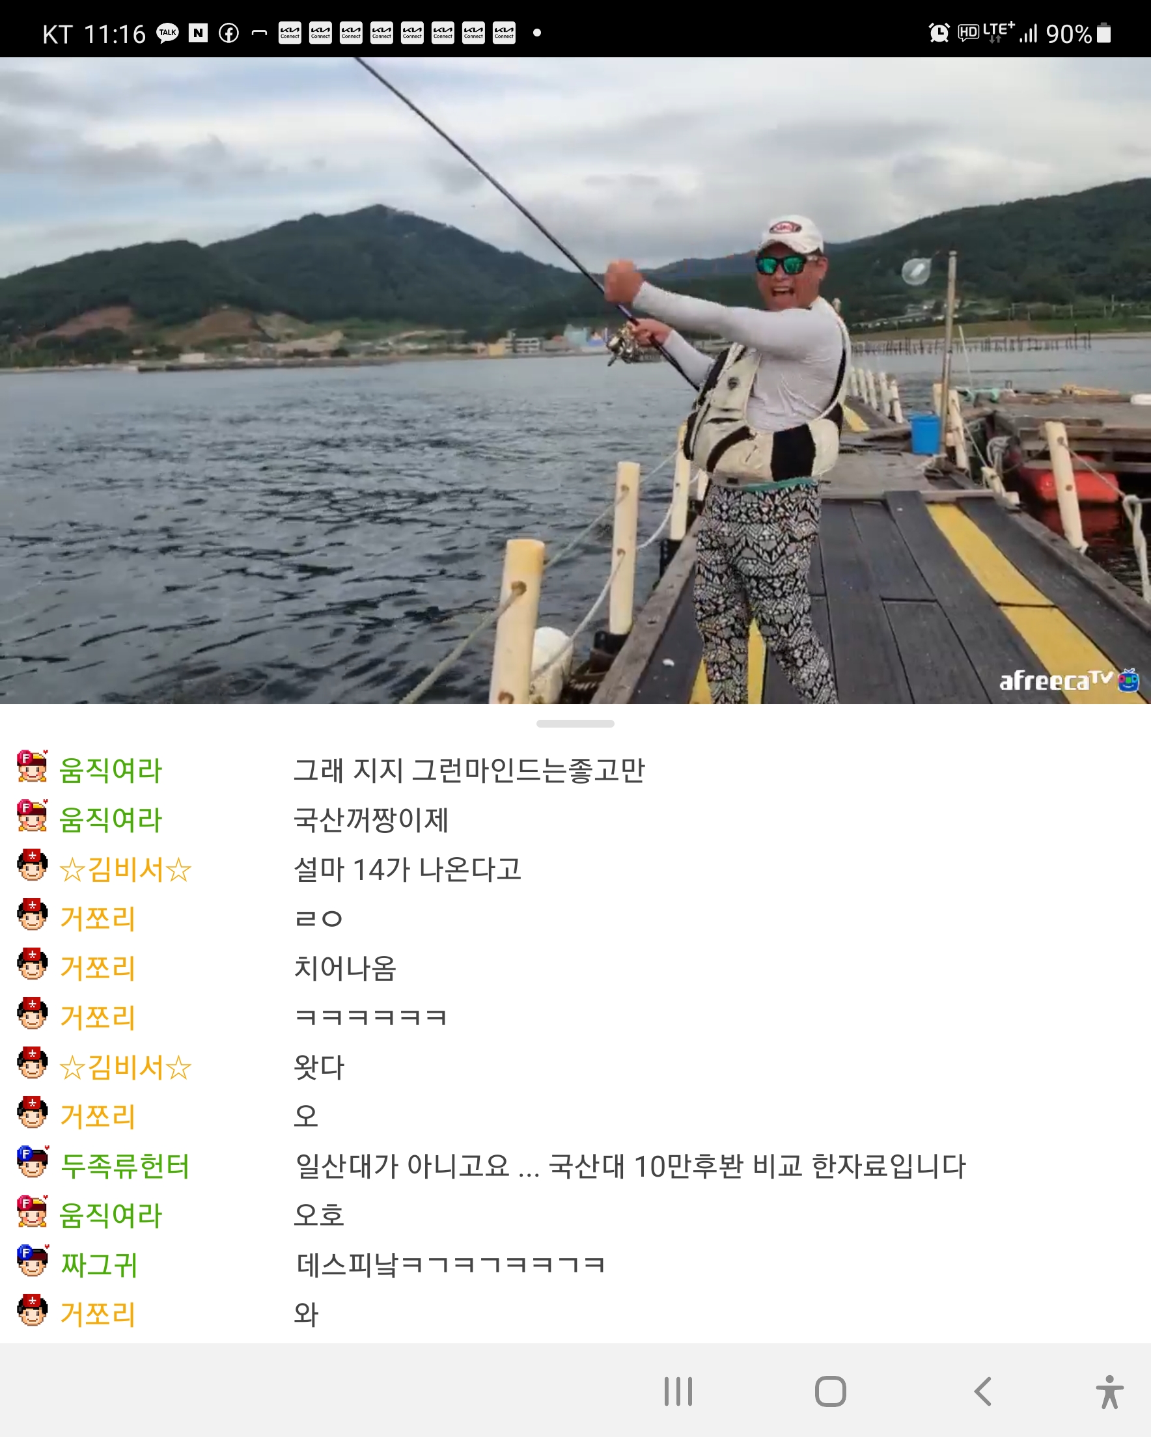1151x1437 pixels.
Task: Open profile of user 두족류헌터
Action: coord(125,1166)
